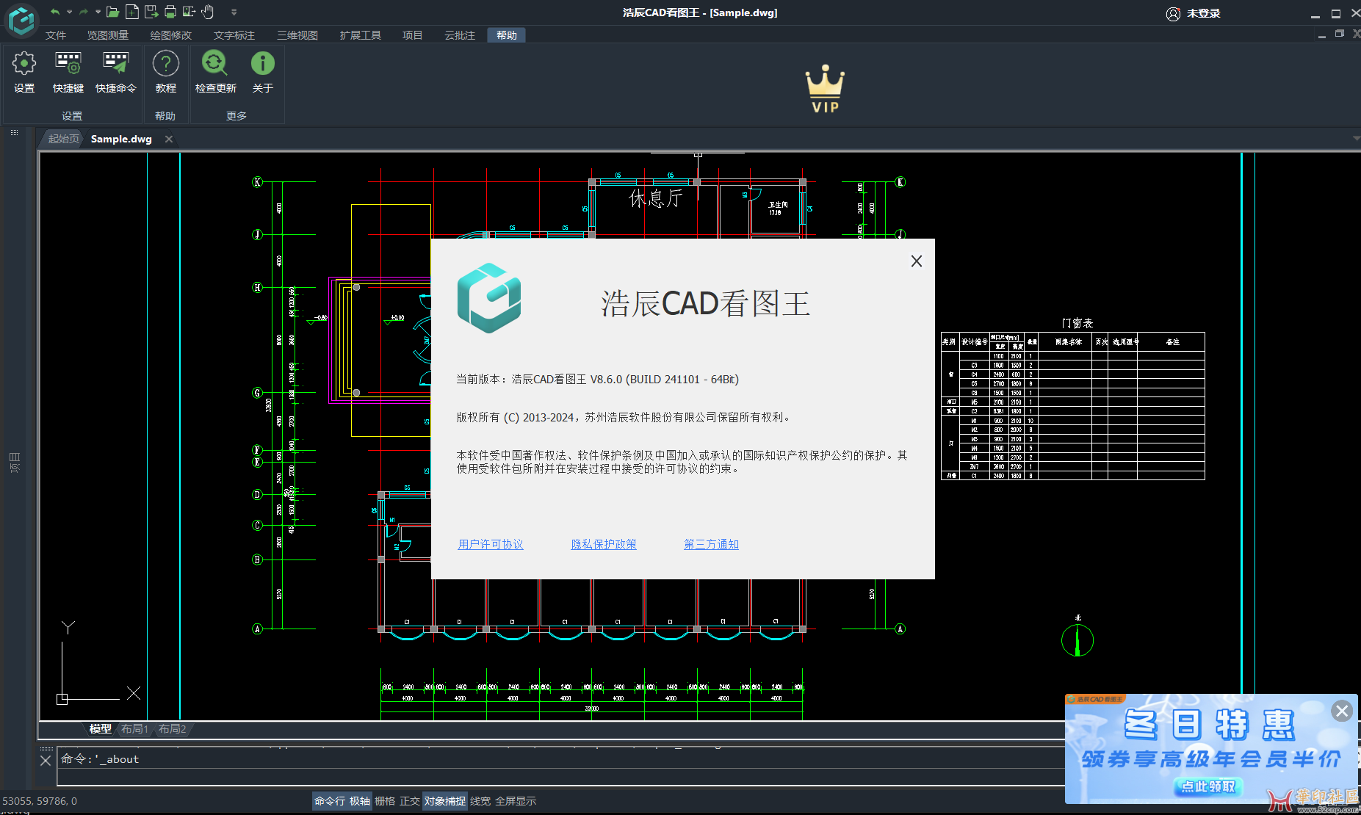The height and width of the screenshot is (815, 1361).
Task: Click the 门窗表 table title in drawing
Action: (x=1077, y=323)
